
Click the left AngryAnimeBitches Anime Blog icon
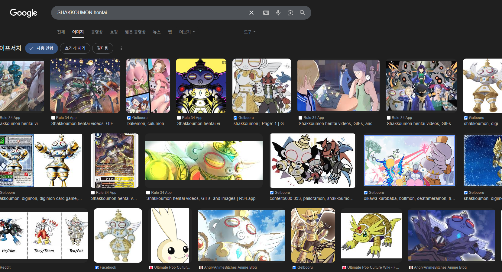tap(201, 267)
